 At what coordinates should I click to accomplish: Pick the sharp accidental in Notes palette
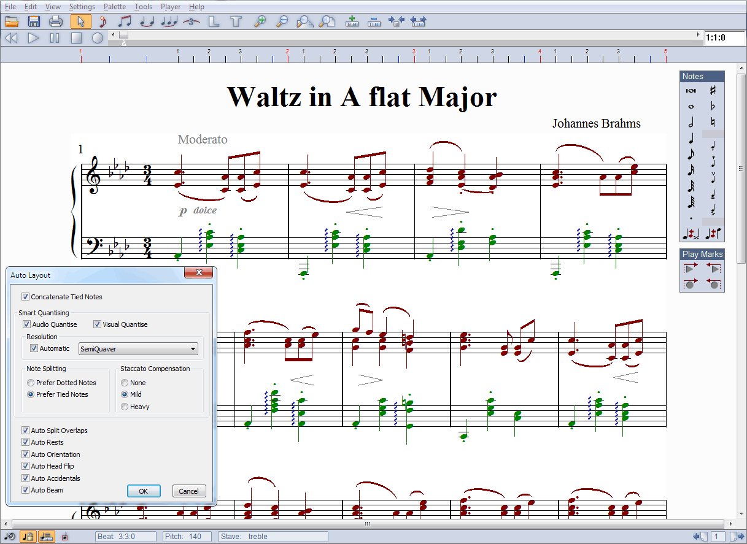pos(713,91)
